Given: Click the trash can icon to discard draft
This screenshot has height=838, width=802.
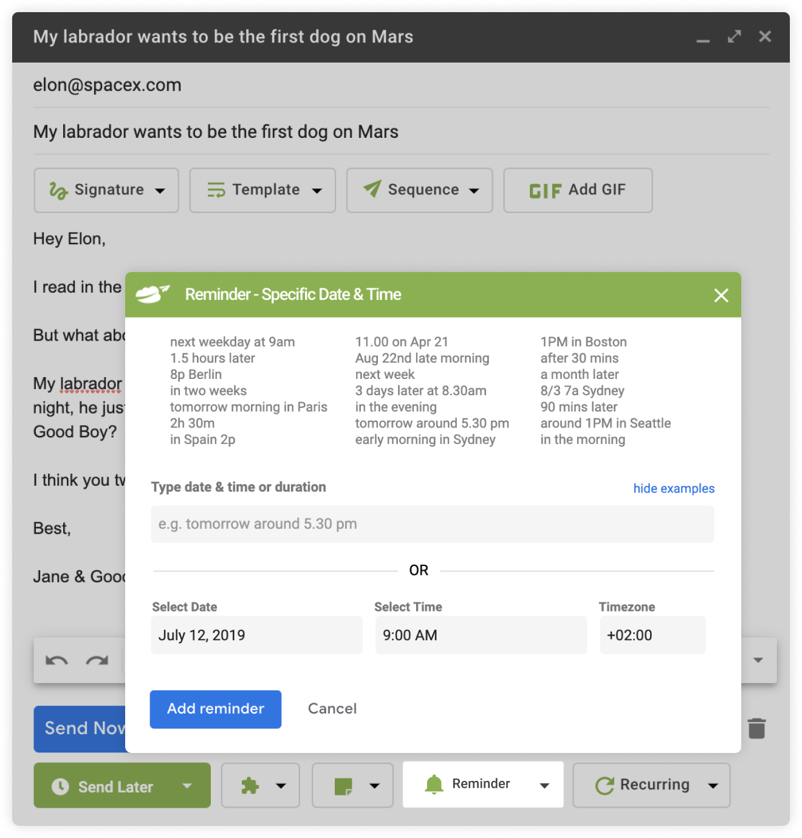Looking at the screenshot, I should click(x=756, y=728).
